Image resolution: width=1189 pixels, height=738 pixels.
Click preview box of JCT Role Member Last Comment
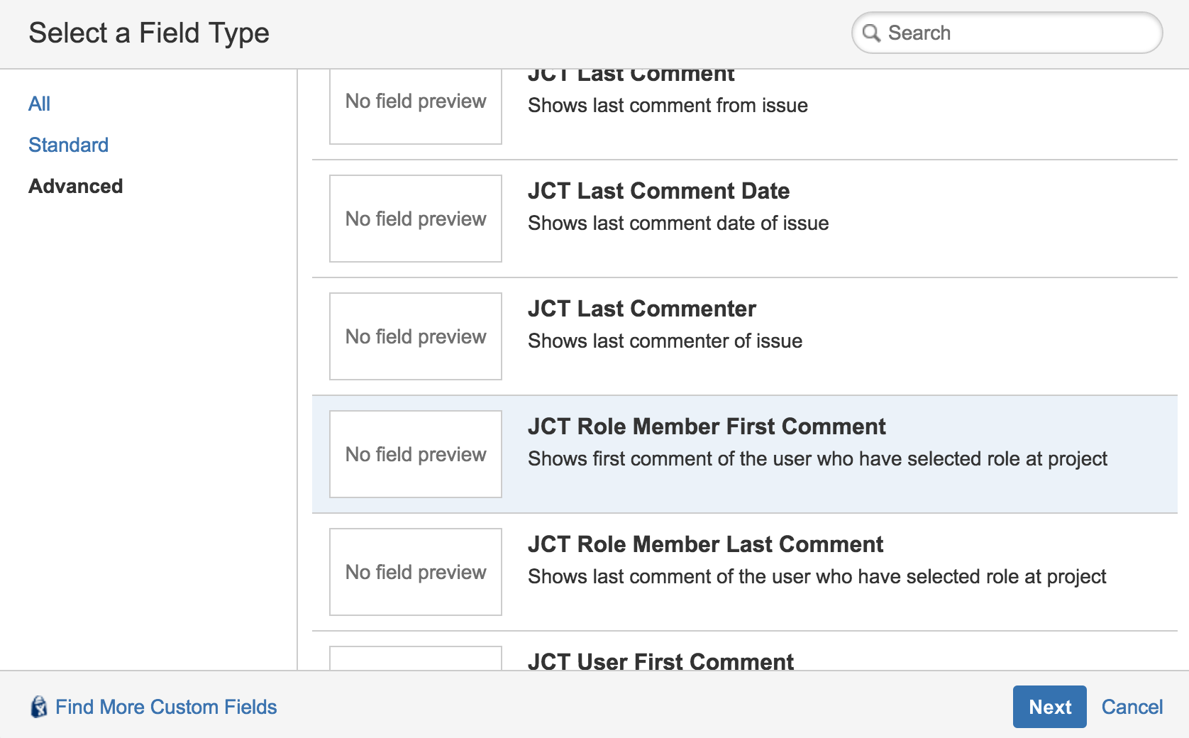pos(416,572)
